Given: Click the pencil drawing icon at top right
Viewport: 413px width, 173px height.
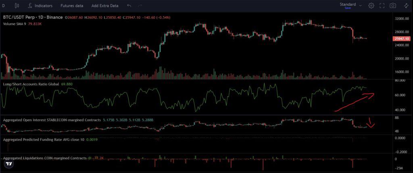Looking at the screenshot, I should coord(406,6).
